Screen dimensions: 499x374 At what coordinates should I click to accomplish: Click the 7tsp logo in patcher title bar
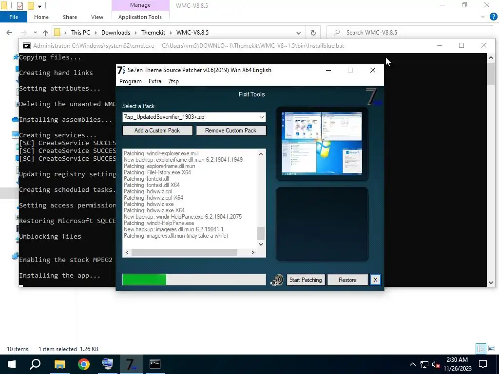point(121,70)
